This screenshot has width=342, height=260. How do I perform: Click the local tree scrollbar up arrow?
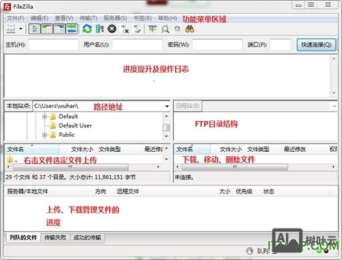167,116
